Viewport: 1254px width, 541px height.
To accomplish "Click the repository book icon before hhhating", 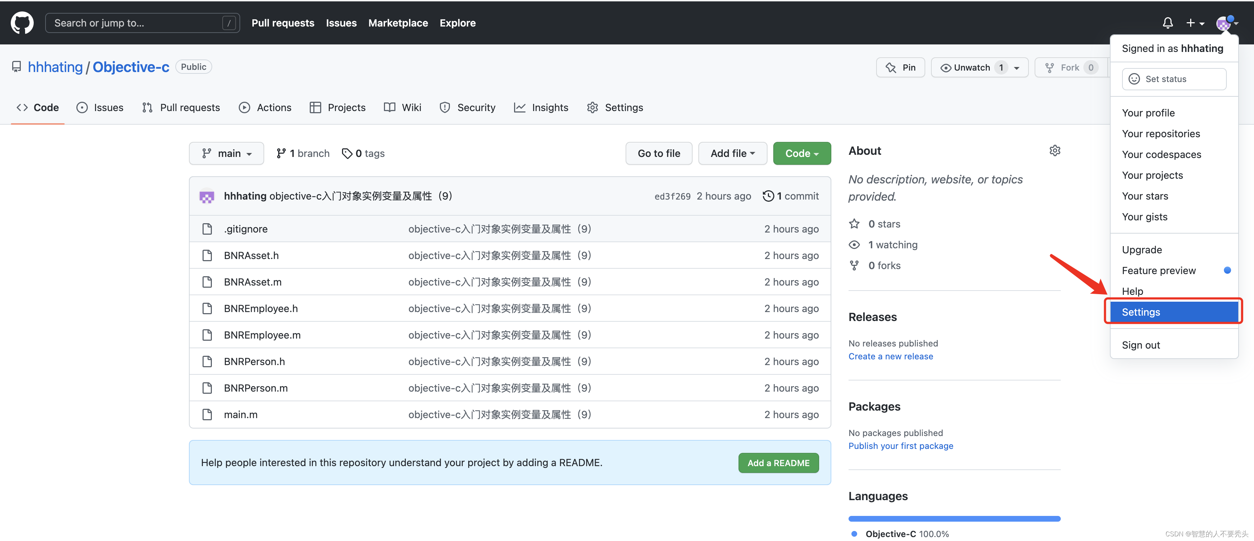I will (16, 67).
